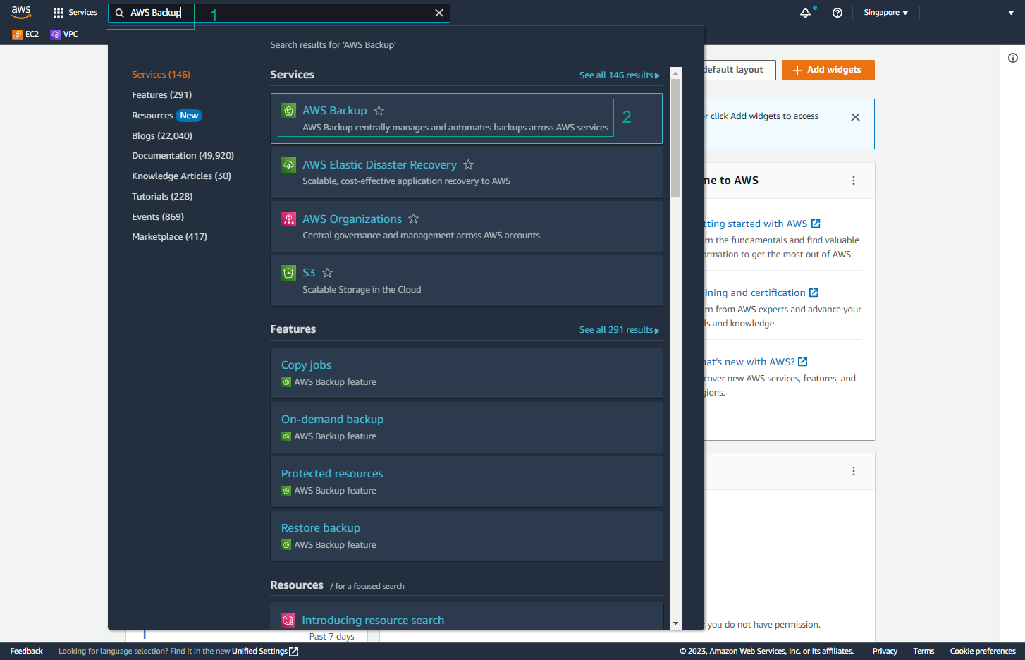Viewport: 1025px width, 660px height.
Task: Click the AWS Organizations service icon
Action: pos(288,219)
